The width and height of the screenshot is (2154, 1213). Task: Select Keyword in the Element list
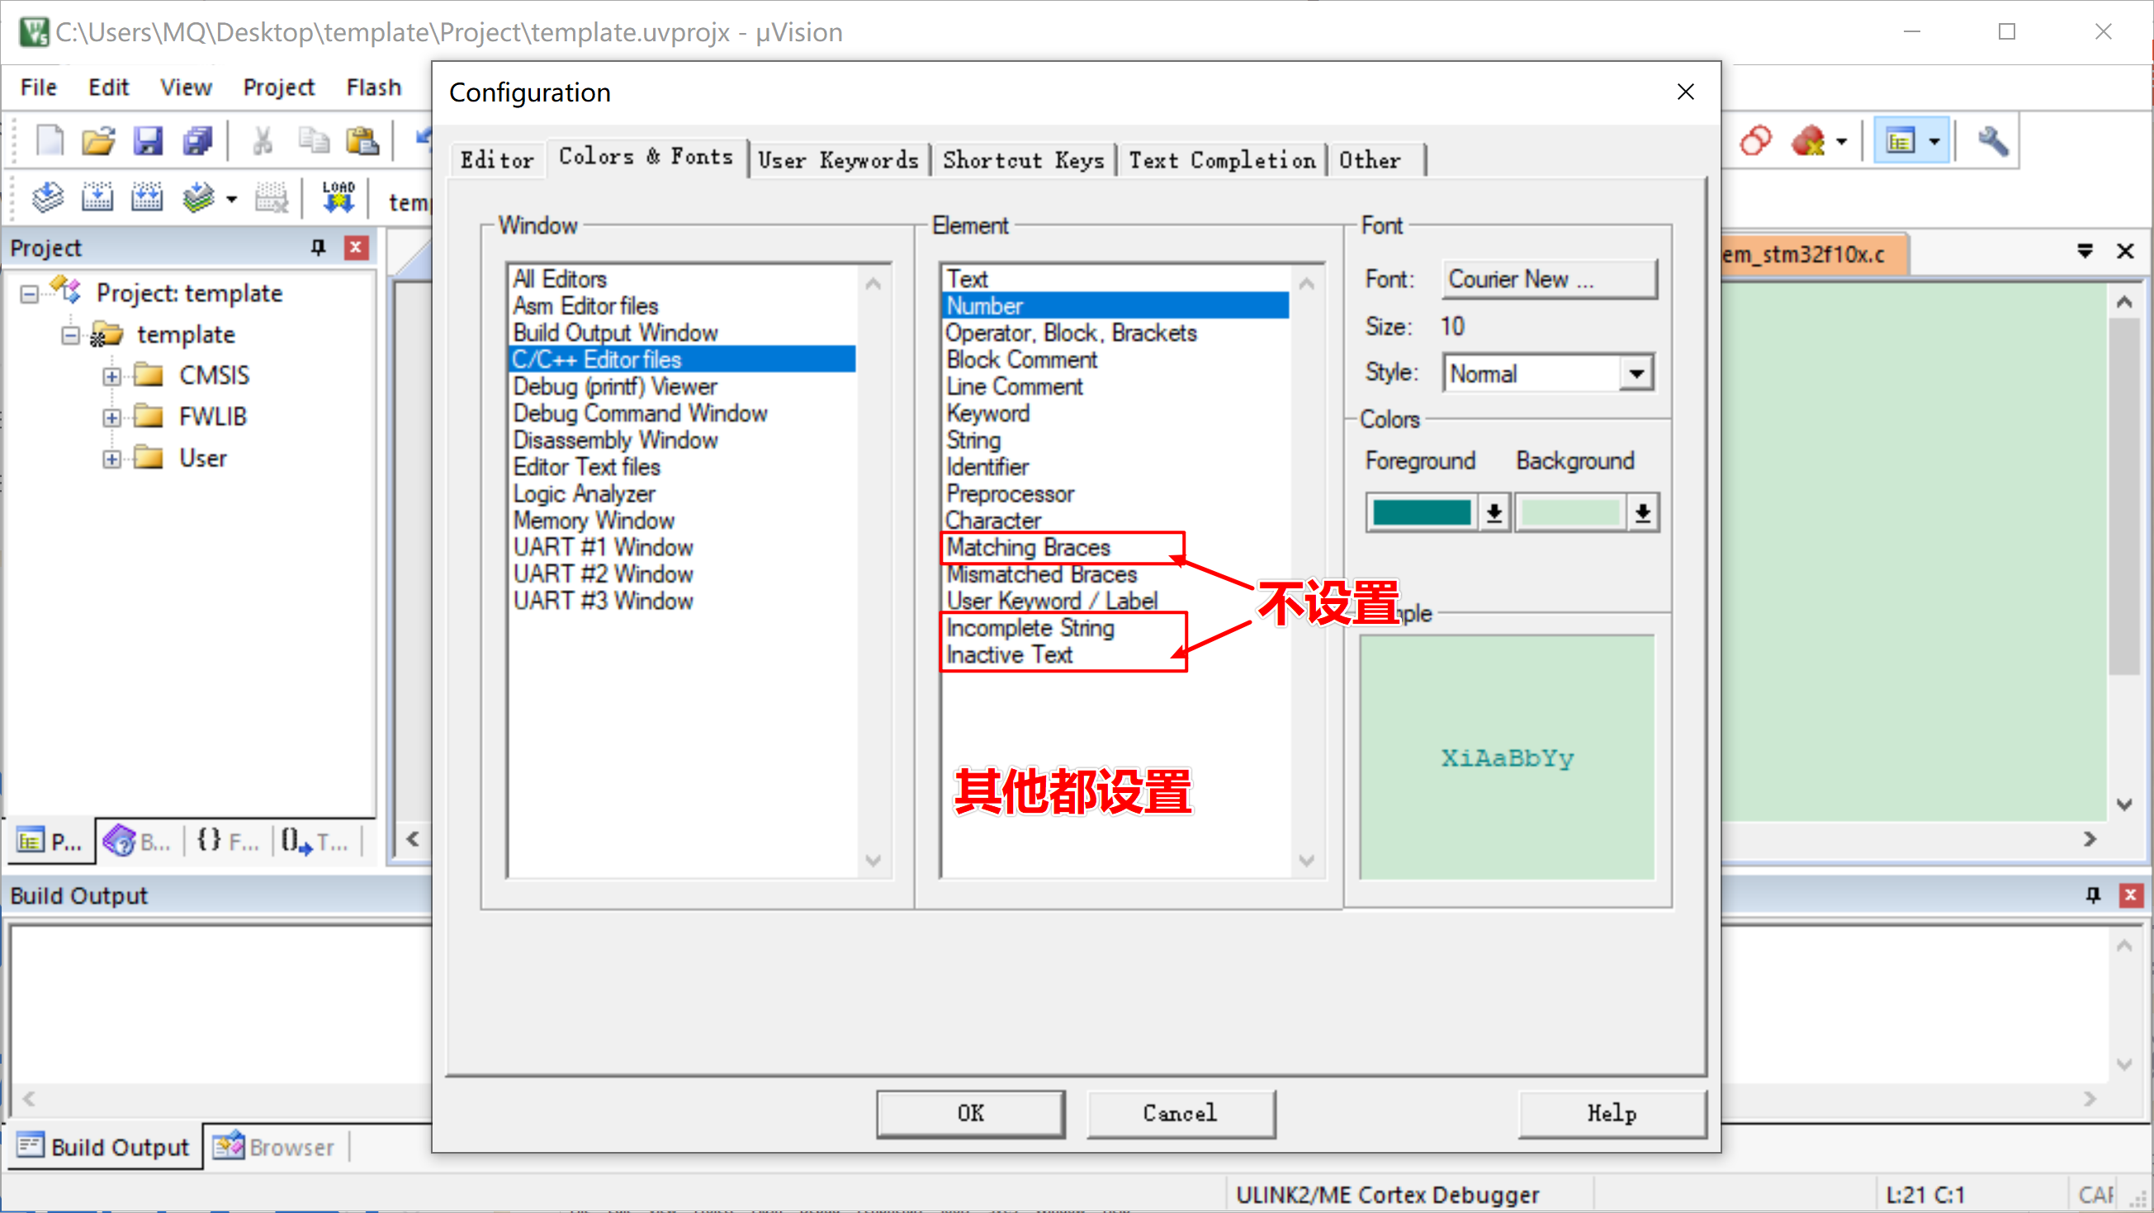(x=987, y=413)
